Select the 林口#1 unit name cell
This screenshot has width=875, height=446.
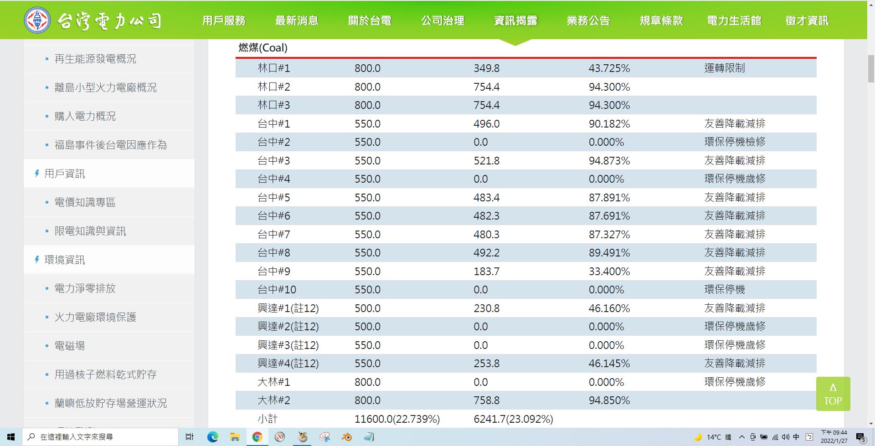(273, 68)
